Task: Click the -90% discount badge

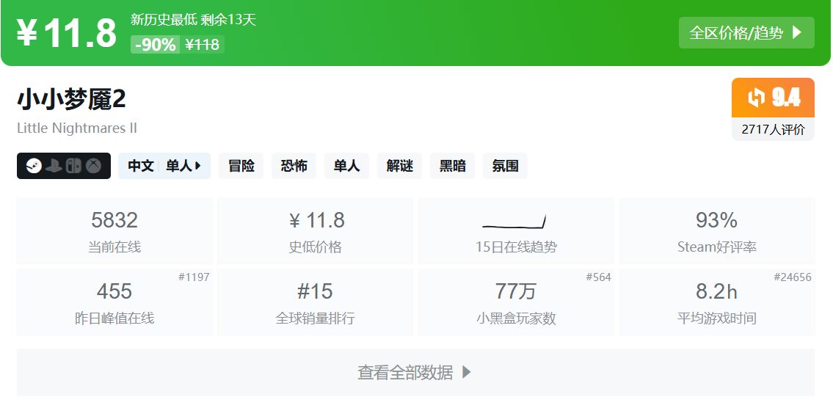Action: click(155, 45)
